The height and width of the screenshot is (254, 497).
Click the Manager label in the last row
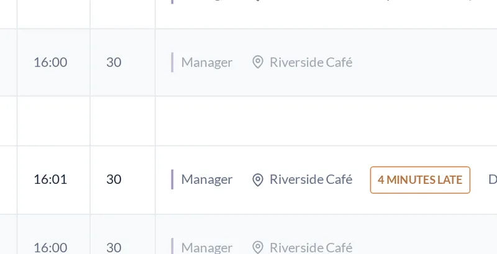click(207, 247)
